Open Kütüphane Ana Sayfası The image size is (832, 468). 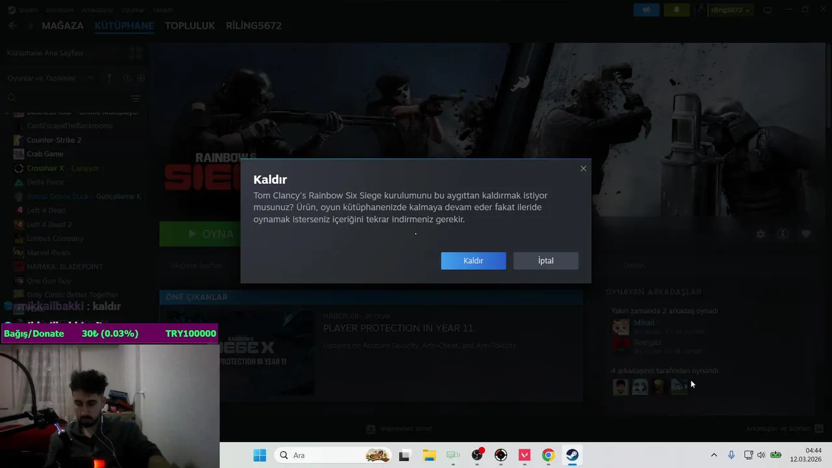click(45, 53)
